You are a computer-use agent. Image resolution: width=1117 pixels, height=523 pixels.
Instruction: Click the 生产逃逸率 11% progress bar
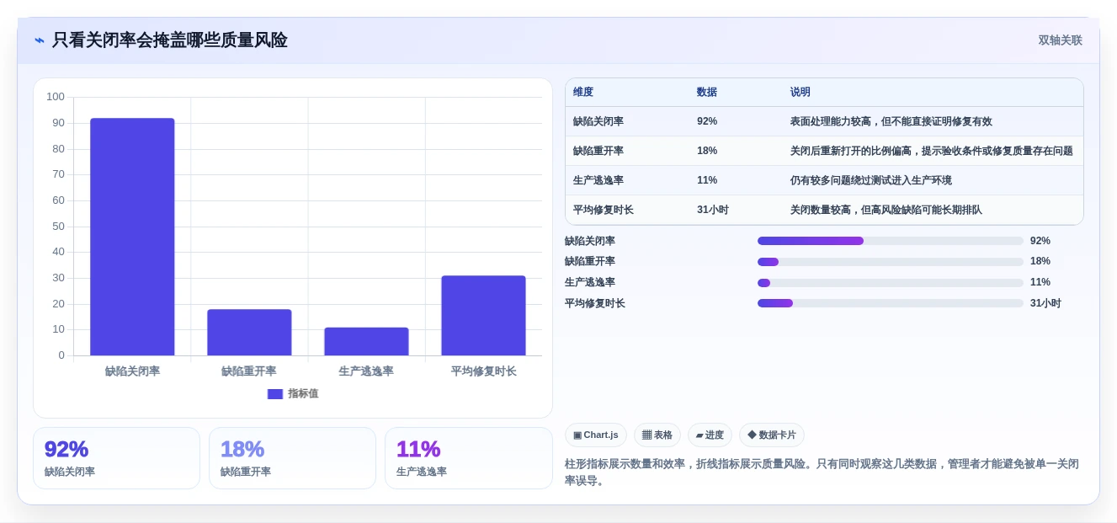(x=891, y=283)
